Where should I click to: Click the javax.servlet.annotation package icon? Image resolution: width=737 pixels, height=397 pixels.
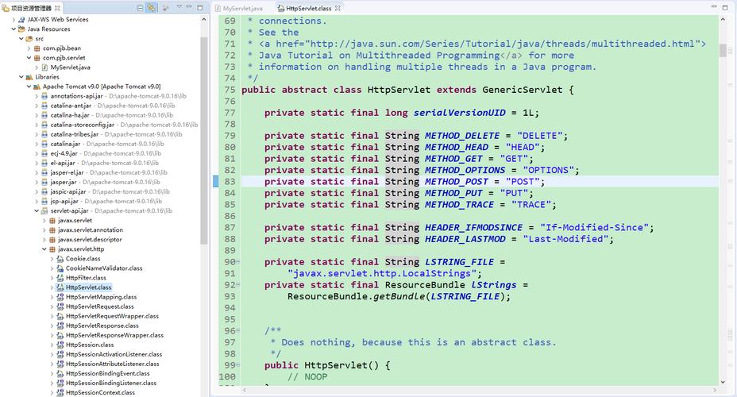pos(52,230)
